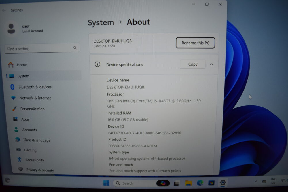Click the Rename this PC button

tap(195, 43)
